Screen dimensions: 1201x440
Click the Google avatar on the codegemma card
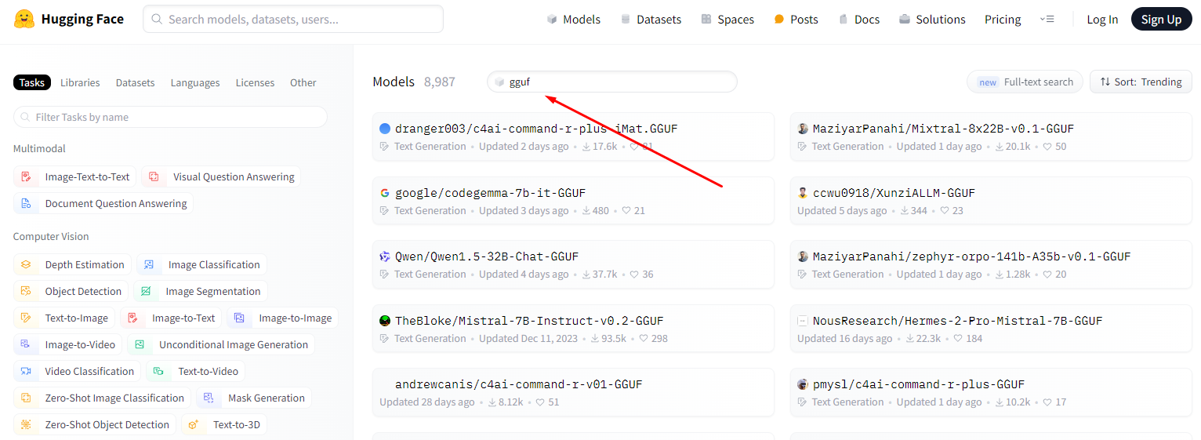point(385,193)
